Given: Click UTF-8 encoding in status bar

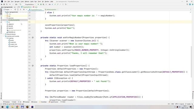Looking at the screenshot, I should pos(177,104).
